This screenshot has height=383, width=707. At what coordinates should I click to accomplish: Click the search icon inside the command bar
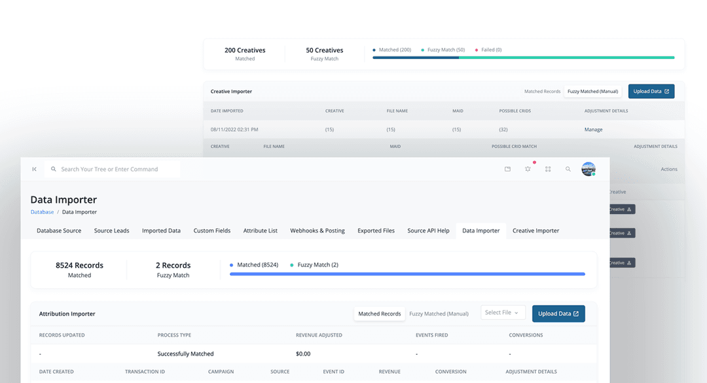tap(54, 169)
